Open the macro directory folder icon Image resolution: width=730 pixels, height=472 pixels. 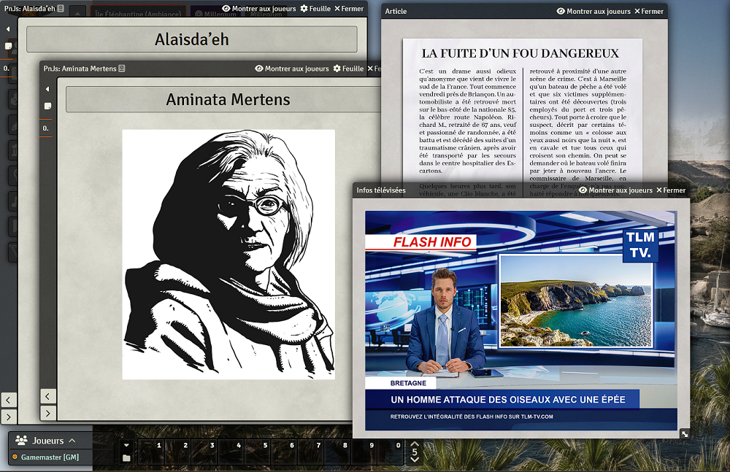[x=126, y=458]
